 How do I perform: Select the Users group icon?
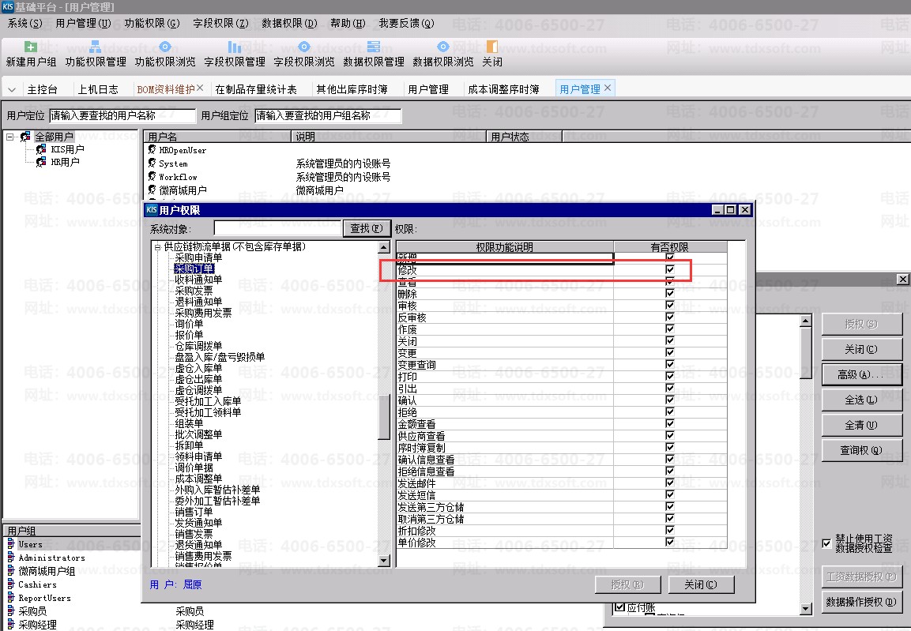coord(11,544)
